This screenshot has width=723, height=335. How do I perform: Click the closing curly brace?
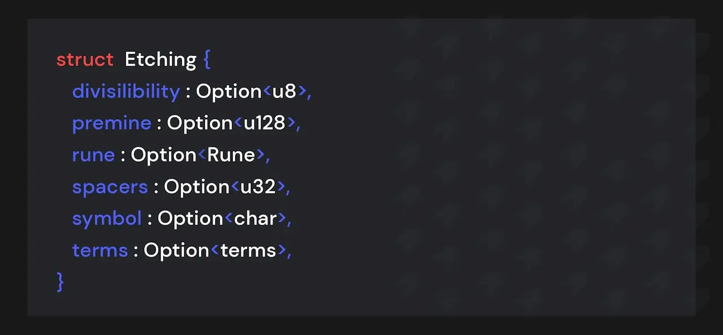(60, 281)
